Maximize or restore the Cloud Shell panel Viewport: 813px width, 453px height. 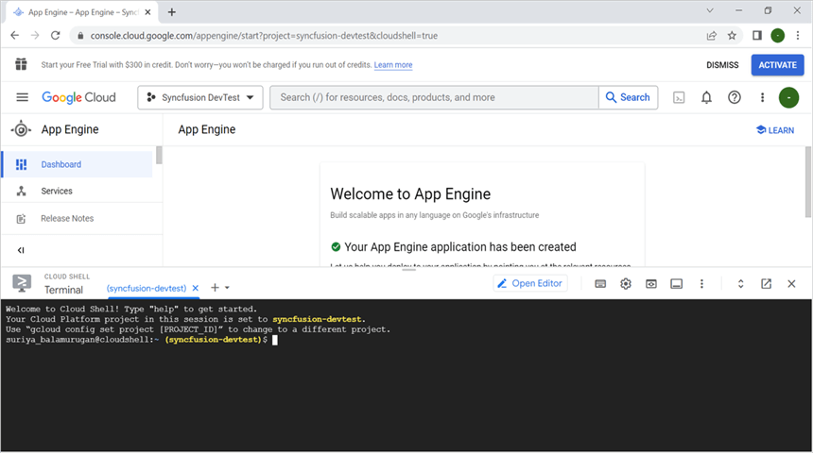point(741,284)
